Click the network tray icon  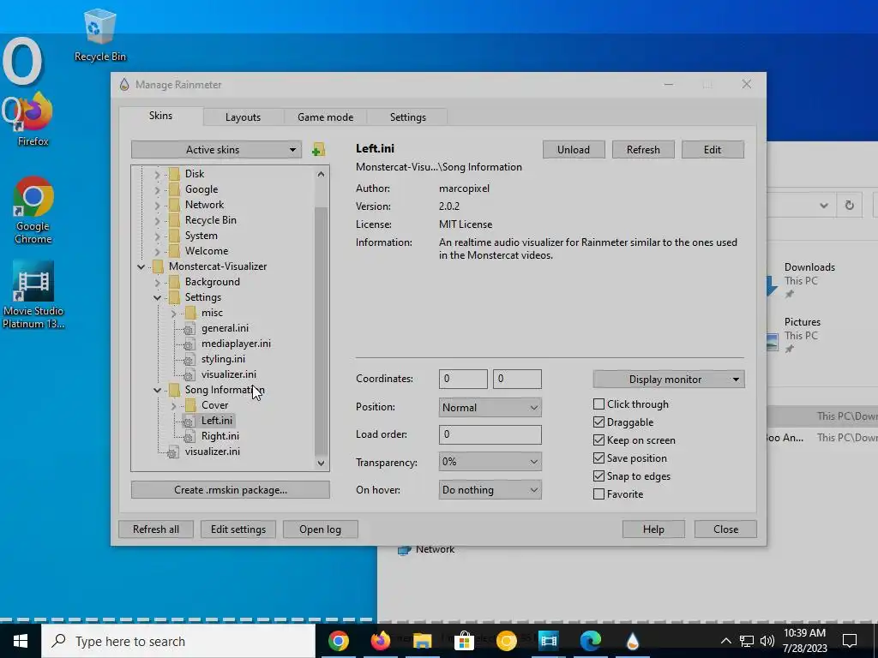(747, 641)
